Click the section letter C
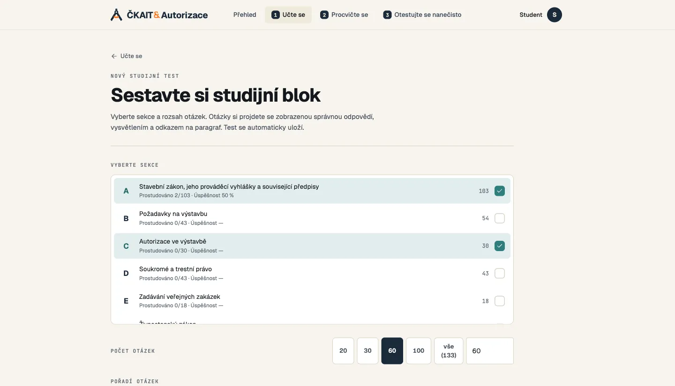The height and width of the screenshot is (386, 675). click(126, 246)
